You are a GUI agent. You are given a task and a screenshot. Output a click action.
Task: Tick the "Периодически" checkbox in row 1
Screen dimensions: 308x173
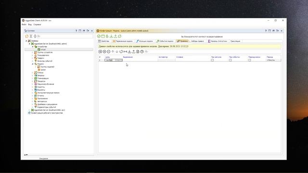(249, 60)
